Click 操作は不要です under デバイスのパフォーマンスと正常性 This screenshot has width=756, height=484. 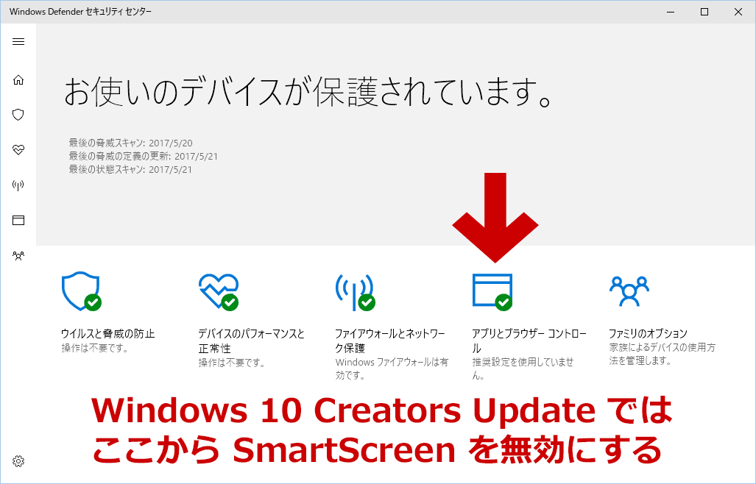coord(232,362)
